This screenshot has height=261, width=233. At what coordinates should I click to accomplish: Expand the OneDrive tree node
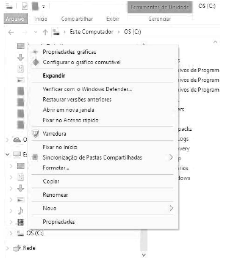[7, 140]
